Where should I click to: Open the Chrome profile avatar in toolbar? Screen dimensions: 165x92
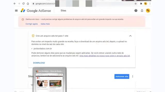pyautogui.click(x=145, y=4)
